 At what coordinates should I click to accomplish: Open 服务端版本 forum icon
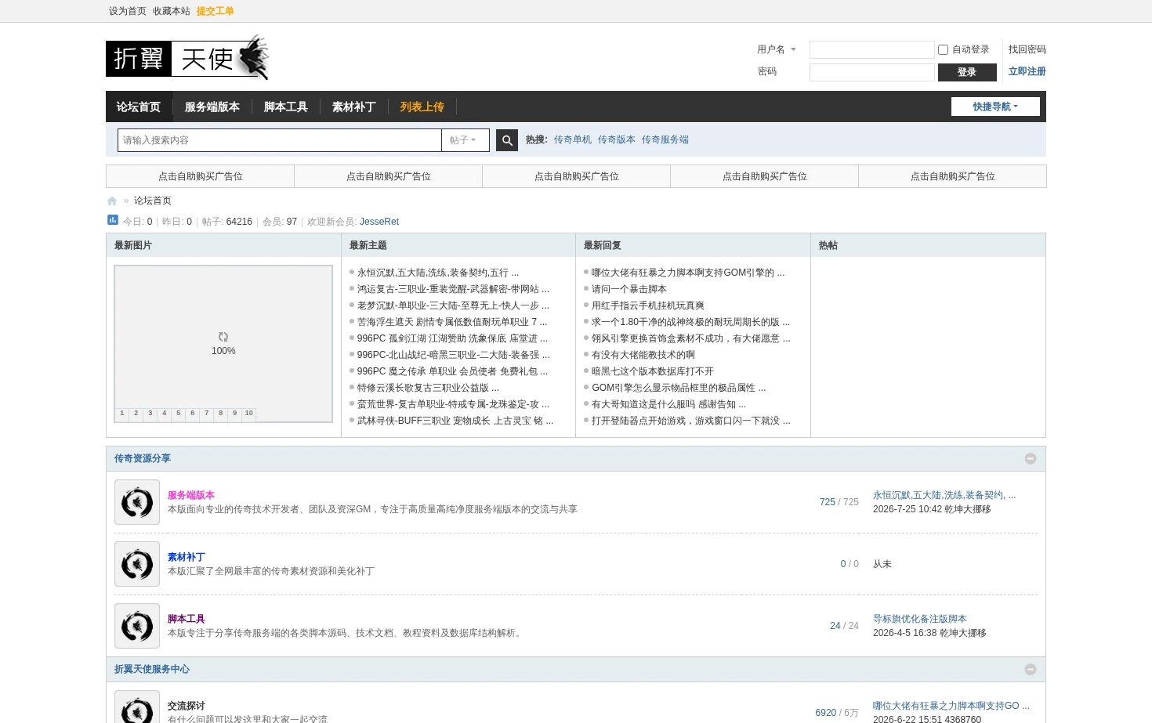click(137, 502)
